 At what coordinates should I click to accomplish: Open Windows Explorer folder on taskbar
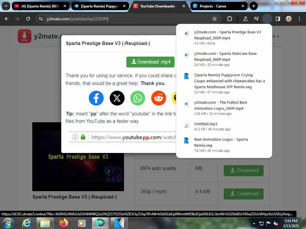[x=45, y=223]
